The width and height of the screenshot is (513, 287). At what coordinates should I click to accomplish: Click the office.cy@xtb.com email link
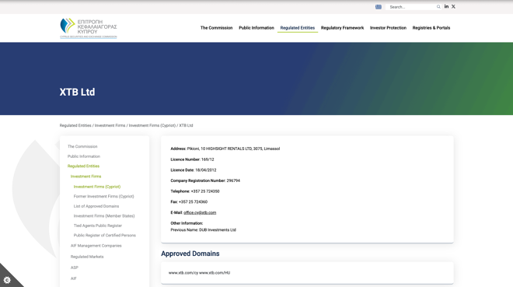tap(200, 212)
